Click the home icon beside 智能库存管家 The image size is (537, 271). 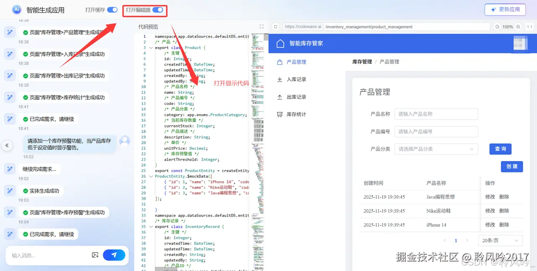(x=280, y=43)
